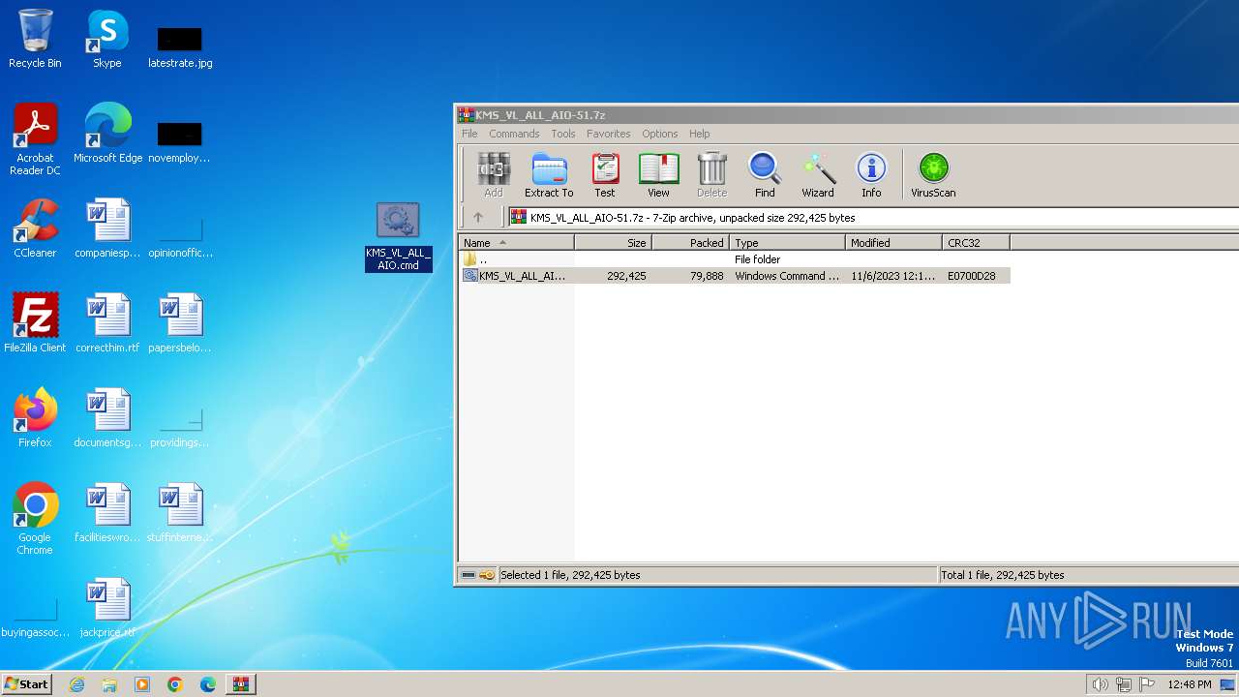Select the parent folder '..' row
Image resolution: width=1239 pixels, height=697 pixels.
(735, 259)
